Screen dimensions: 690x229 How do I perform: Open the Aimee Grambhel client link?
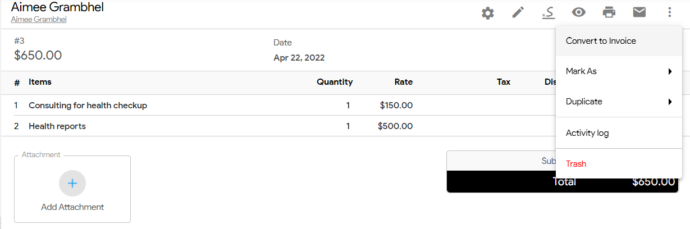tap(39, 19)
